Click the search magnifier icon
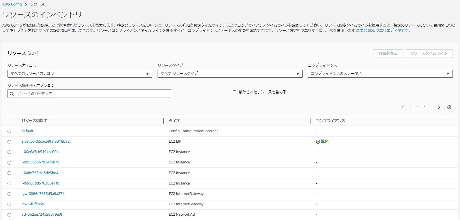This screenshot has width=460, height=220. pyautogui.click(x=12, y=94)
